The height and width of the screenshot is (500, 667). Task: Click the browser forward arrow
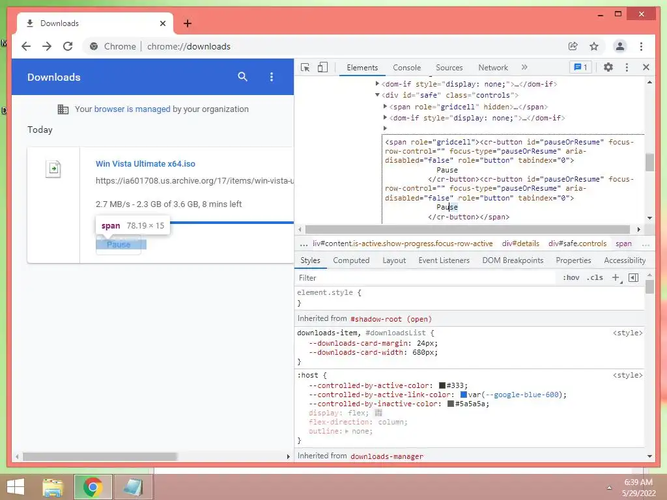[x=47, y=46]
